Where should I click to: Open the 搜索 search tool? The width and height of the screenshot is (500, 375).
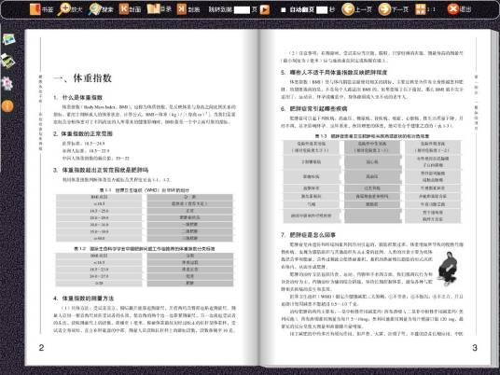(x=101, y=9)
